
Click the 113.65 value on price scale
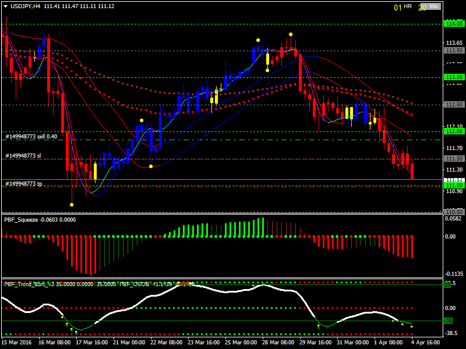pos(454,42)
